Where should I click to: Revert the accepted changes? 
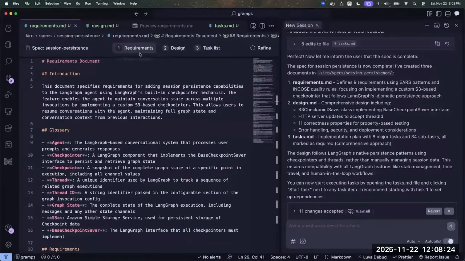coord(434,211)
